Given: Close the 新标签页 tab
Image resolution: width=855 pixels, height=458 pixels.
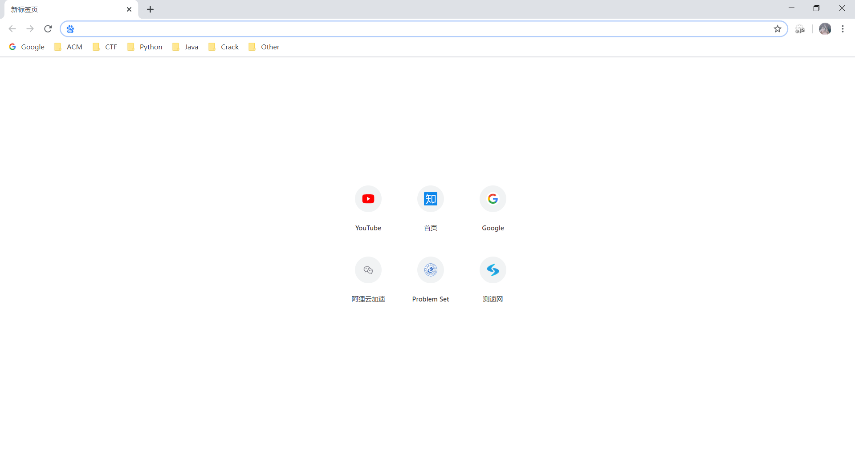Looking at the screenshot, I should click(129, 9).
